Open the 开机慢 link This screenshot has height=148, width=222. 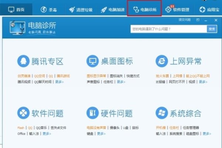click(161, 128)
